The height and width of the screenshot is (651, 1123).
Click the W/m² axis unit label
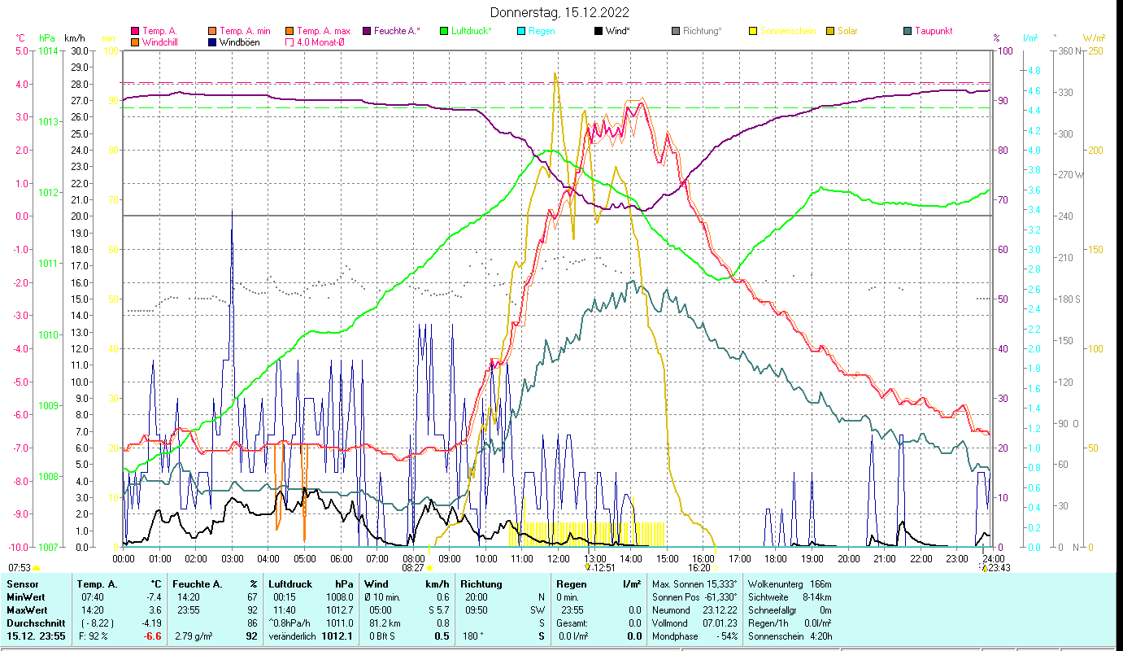[1093, 37]
